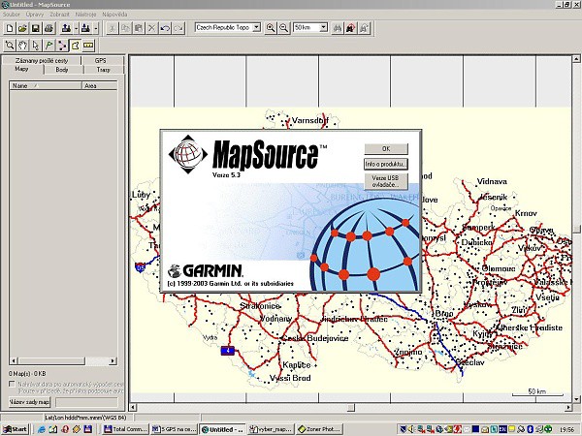This screenshot has height=436, width=582.
Task: Click the Undo toolbar icon
Action: point(165,28)
